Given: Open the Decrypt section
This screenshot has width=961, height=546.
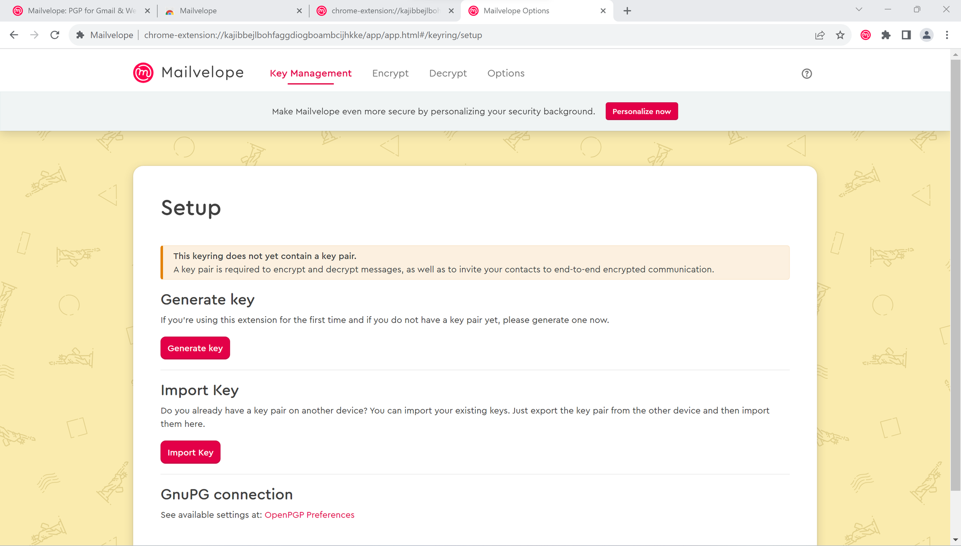Looking at the screenshot, I should [448, 74].
